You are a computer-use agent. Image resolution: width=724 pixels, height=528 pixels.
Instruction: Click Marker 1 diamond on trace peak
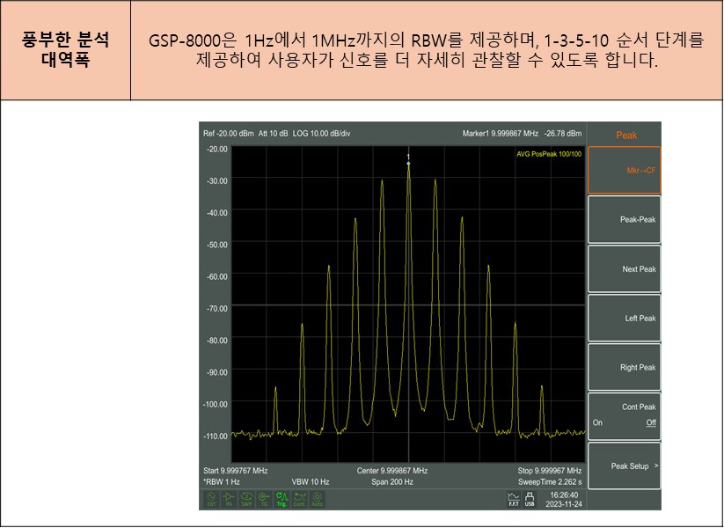click(408, 164)
